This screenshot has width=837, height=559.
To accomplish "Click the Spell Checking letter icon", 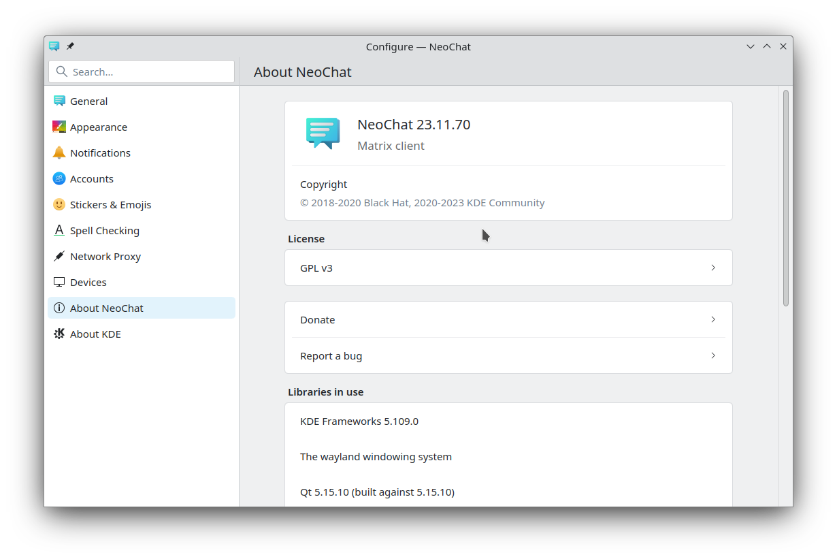I will 59,230.
